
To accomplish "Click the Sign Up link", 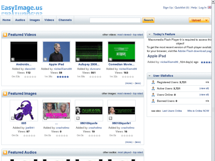I will click(x=168, y=8).
